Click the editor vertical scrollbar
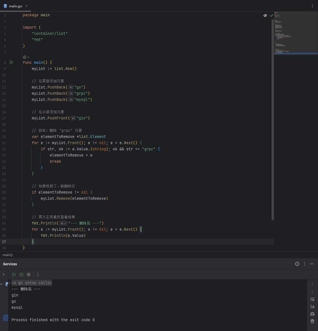318x331 pixels. [x=272, y=120]
